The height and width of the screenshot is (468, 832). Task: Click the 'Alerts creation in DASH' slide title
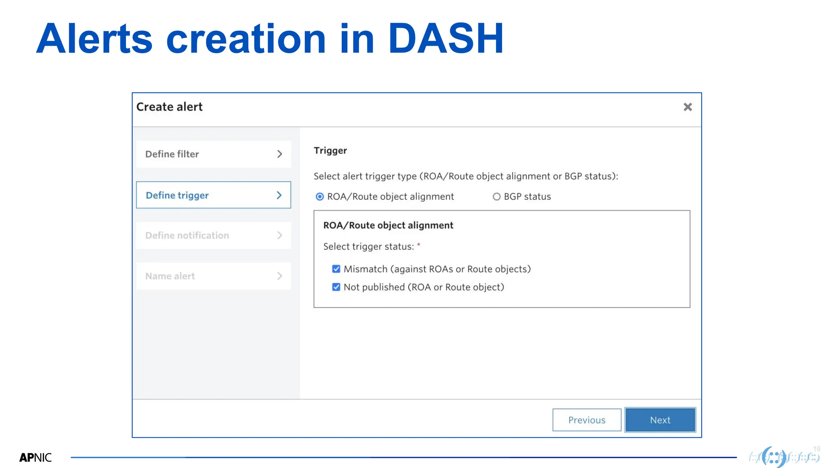(270, 39)
